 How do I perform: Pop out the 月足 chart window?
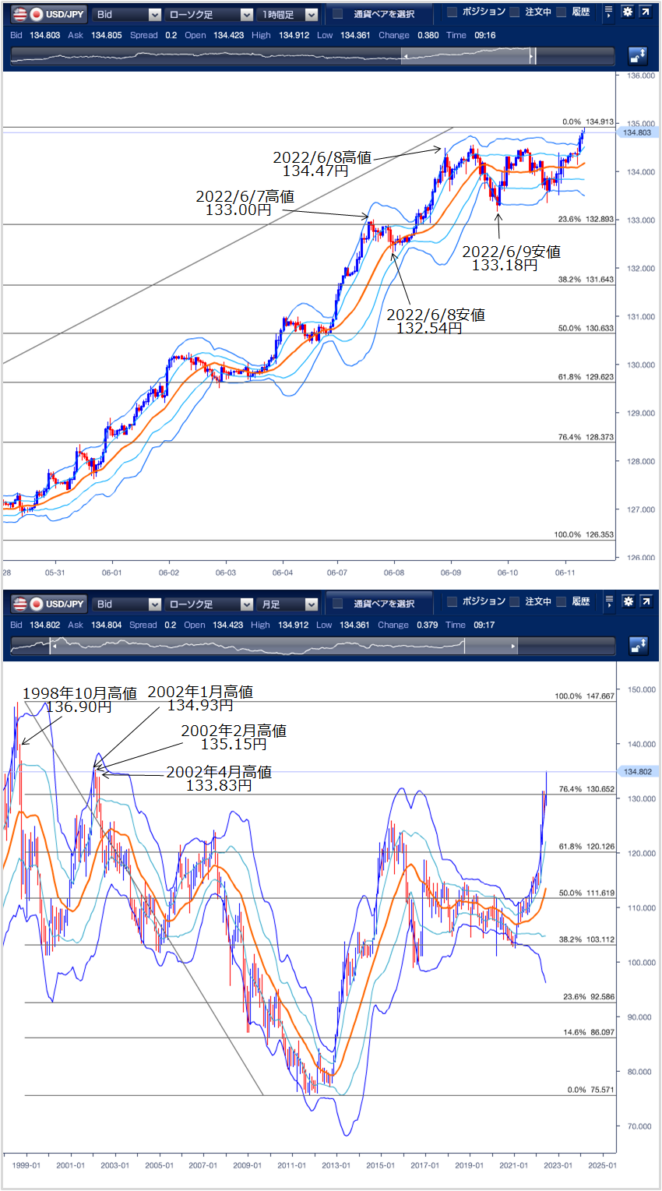coord(646,603)
